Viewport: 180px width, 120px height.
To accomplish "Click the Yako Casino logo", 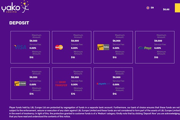I will click(15, 7).
